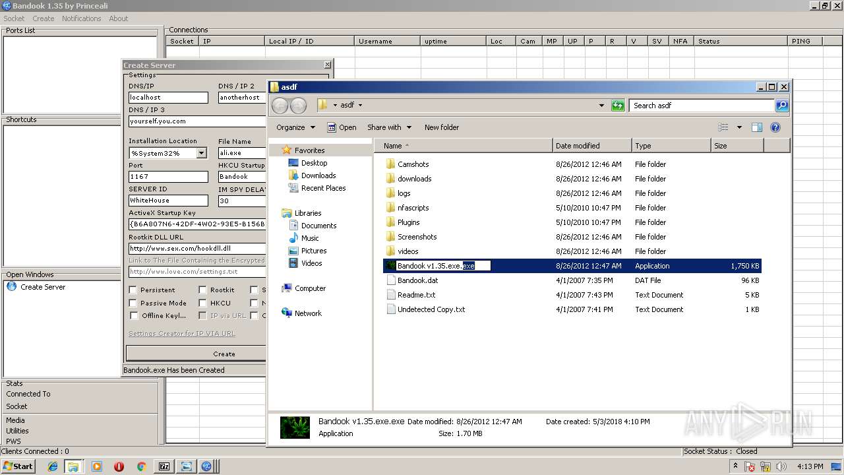Viewport: 844px width, 475px height.
Task: Expand the asdf breadcrumb arrow
Action: tap(360, 105)
